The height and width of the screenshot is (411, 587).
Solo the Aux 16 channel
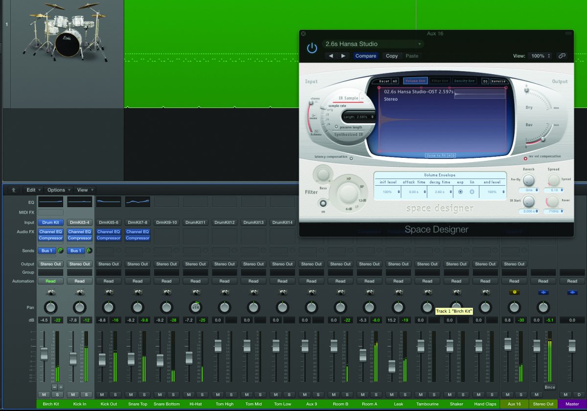coord(520,395)
